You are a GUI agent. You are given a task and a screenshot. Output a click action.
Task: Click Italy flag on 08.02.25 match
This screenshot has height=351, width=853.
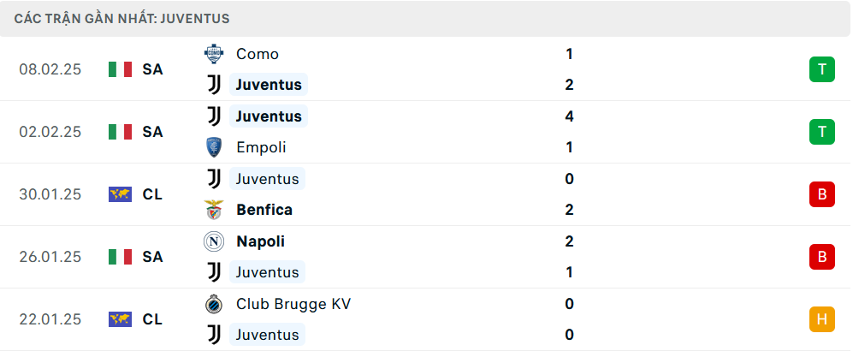(120, 69)
